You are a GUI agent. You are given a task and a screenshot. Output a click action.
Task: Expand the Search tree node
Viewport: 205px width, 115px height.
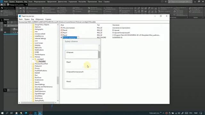click(x=31, y=82)
